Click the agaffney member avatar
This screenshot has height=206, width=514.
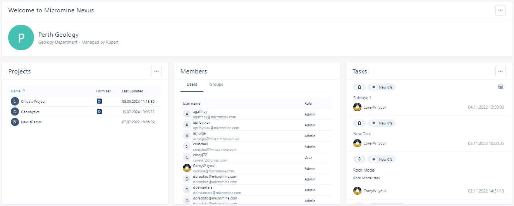(187, 114)
